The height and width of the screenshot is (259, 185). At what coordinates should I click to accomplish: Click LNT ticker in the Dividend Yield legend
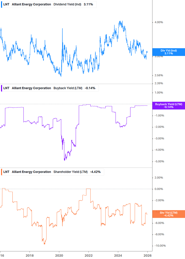(6, 4)
